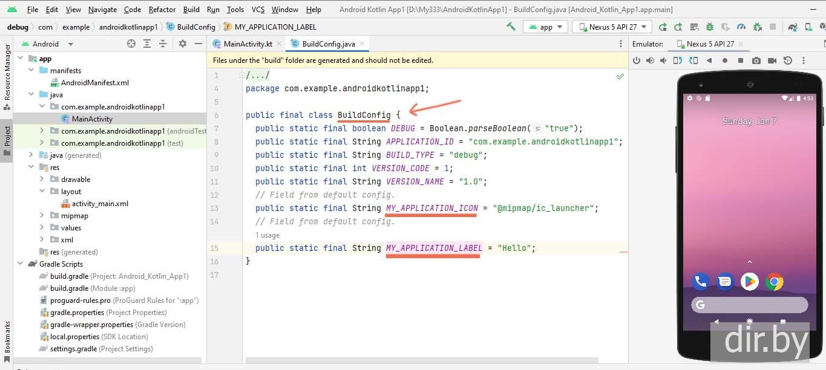Collapse the manifests folder
This screenshot has width=826, height=370.
pyautogui.click(x=30, y=71)
